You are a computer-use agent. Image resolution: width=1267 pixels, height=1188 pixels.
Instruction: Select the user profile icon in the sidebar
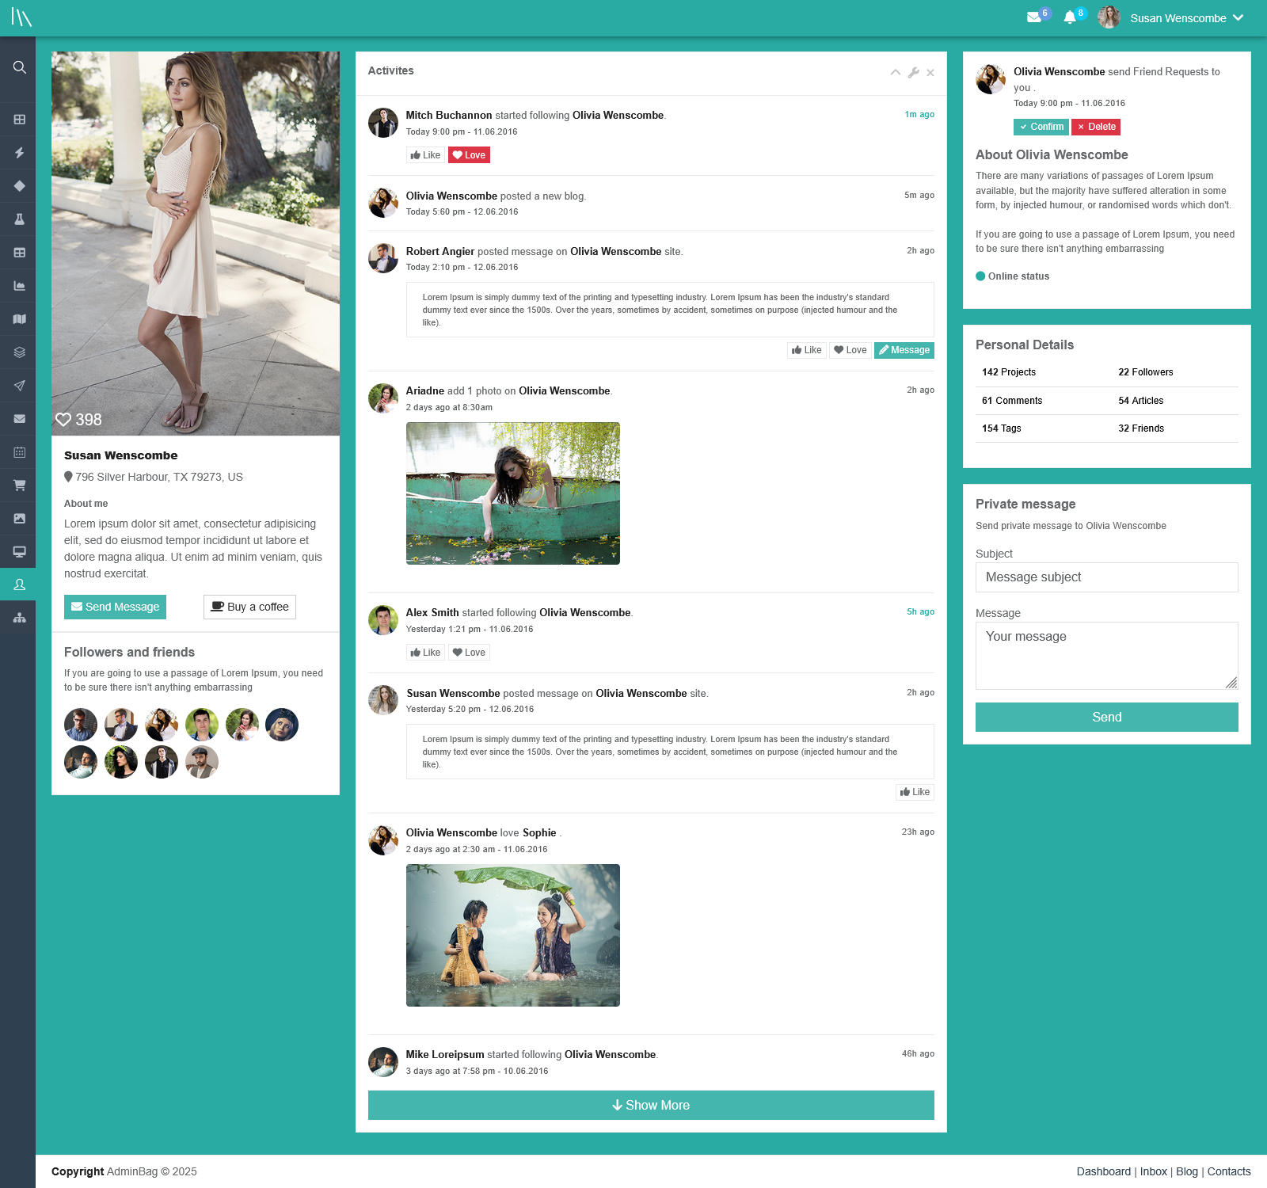click(x=20, y=585)
